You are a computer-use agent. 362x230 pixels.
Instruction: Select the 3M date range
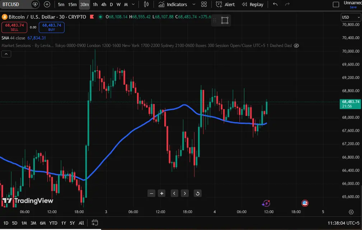[33, 223]
